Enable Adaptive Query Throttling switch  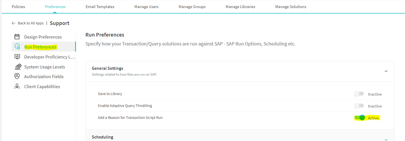(x=359, y=106)
